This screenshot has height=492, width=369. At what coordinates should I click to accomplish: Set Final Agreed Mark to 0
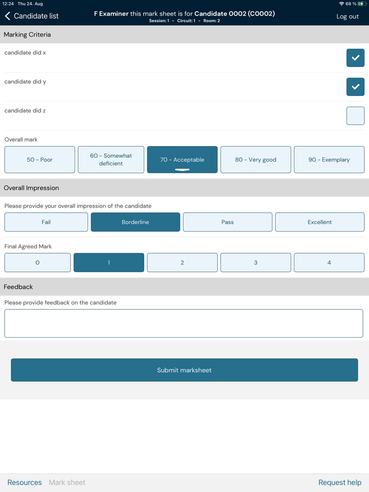[37, 263]
